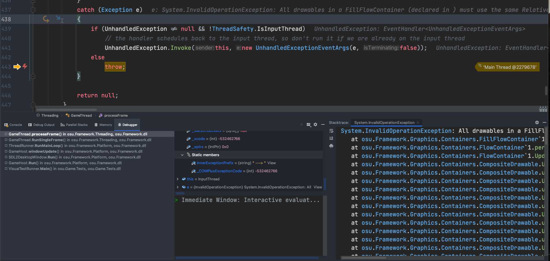
Task: Click the highlight-level widget in editor's bottom-right corner
Action: pyautogui.click(x=544, y=109)
